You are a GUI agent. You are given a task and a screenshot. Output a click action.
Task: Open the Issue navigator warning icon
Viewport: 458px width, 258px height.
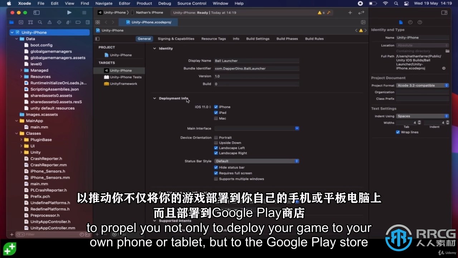50,22
